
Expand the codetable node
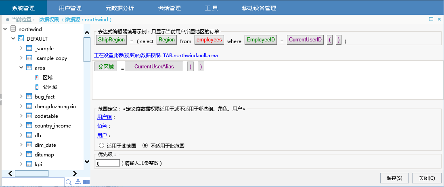[21, 116]
